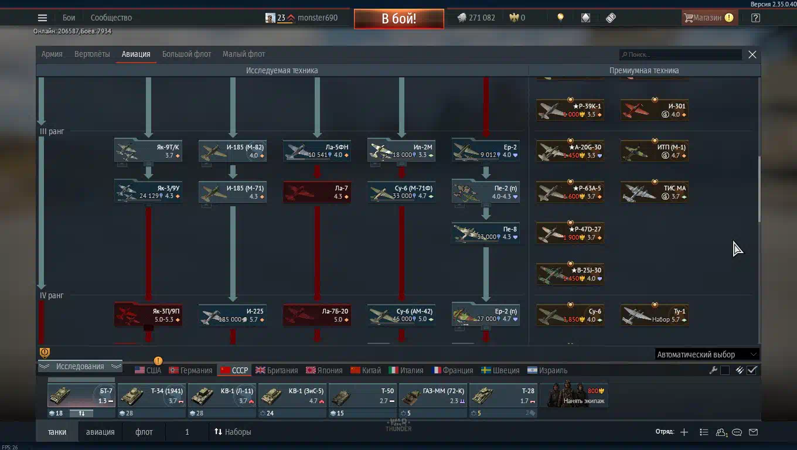Viewport: 797px width, 450px height.
Task: Click the orange alert badge above США
Action: point(158,361)
